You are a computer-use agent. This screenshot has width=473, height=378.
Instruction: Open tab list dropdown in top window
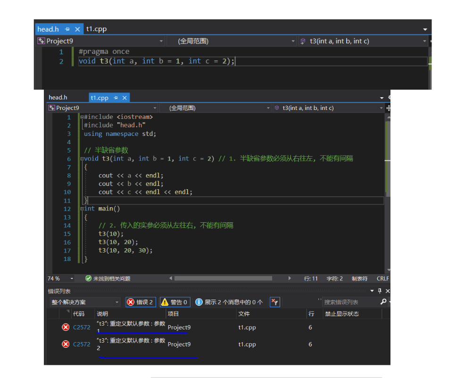425,29
